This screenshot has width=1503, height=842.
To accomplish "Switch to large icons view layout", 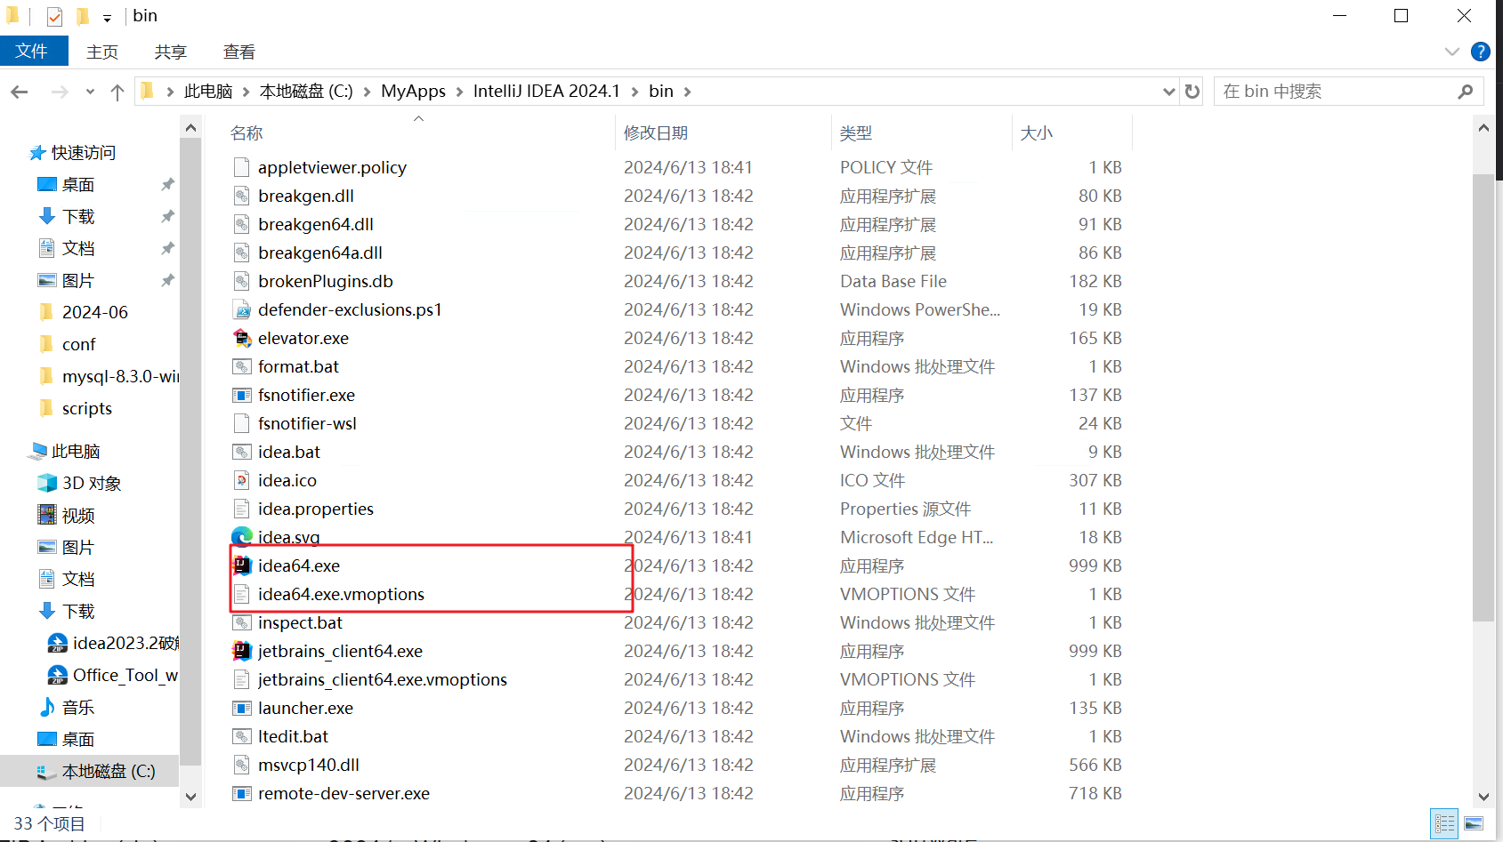I will (1474, 823).
